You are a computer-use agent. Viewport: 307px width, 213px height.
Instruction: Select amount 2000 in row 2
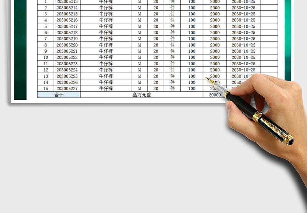(x=215, y=8)
